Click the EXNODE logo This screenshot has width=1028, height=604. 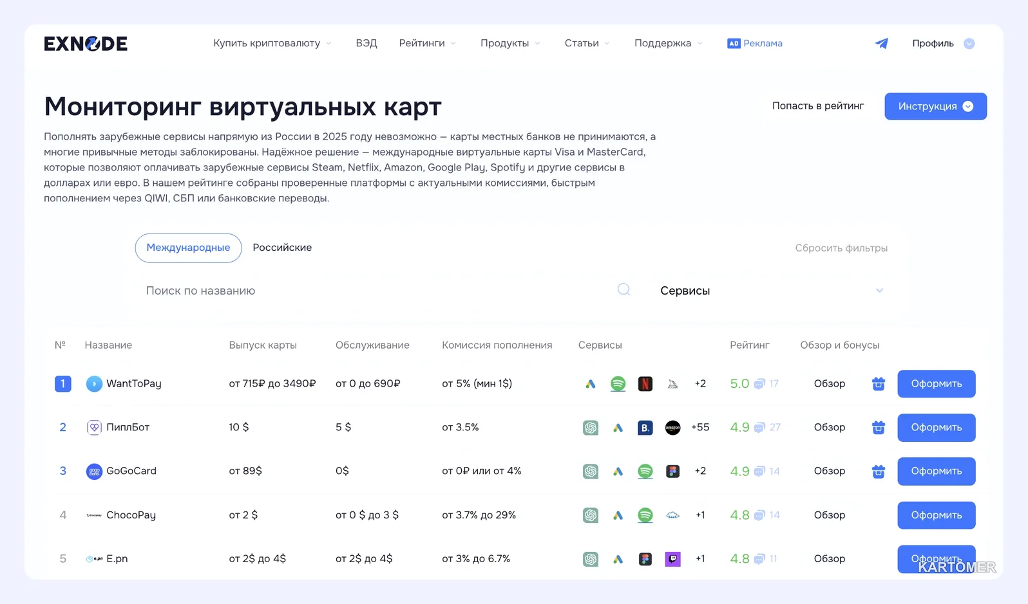coord(86,43)
